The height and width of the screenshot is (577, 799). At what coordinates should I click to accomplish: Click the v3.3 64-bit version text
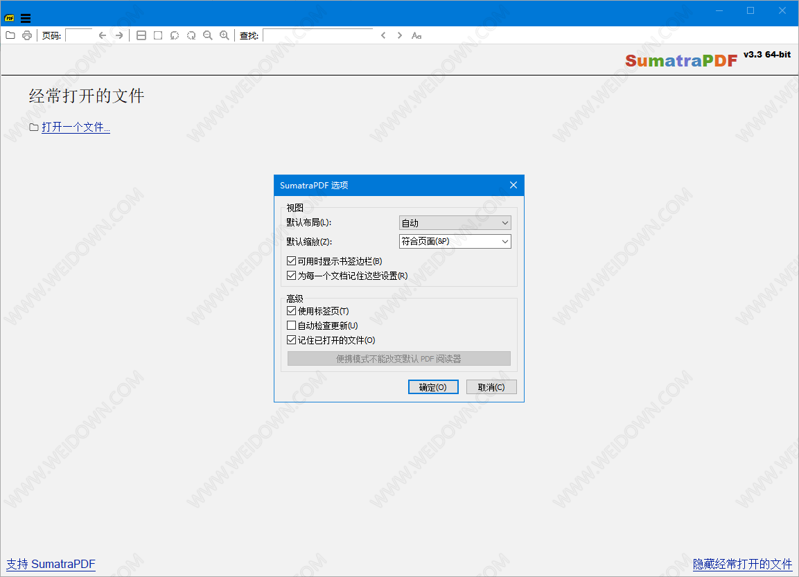coord(767,55)
